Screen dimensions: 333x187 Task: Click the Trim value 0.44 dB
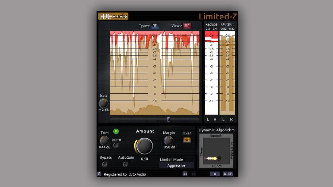(104, 147)
